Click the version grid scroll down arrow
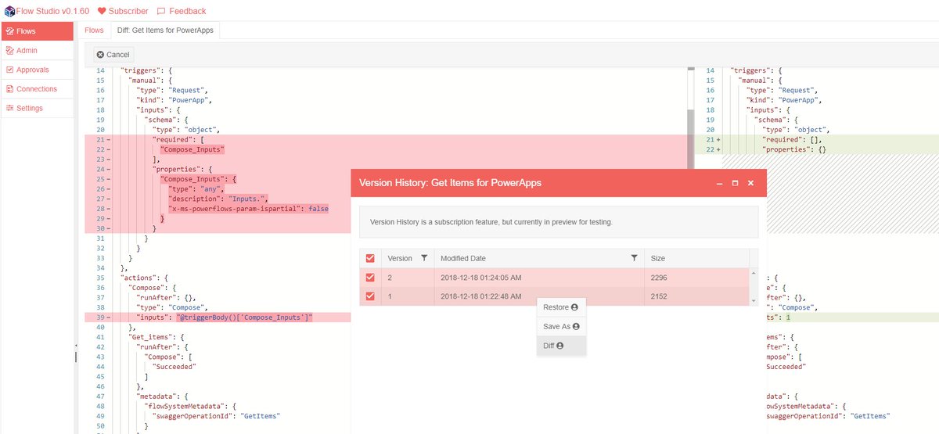 [x=754, y=301]
